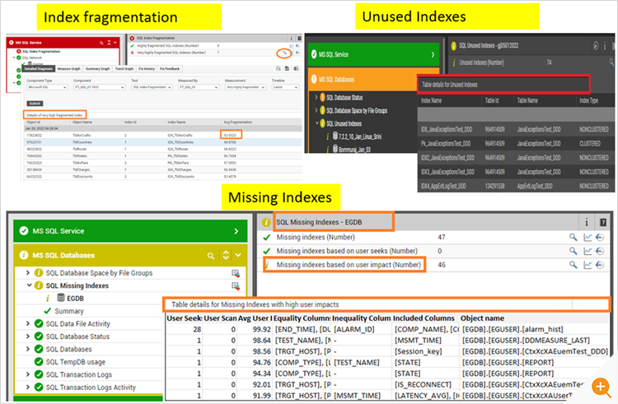The width and height of the screenshot is (618, 404).
Task: Click info icon in SQL Index Fragmentation header
Action: [x=291, y=38]
